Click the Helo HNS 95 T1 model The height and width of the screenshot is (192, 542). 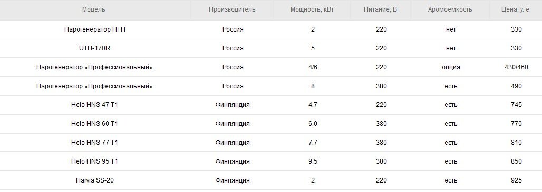coord(94,161)
